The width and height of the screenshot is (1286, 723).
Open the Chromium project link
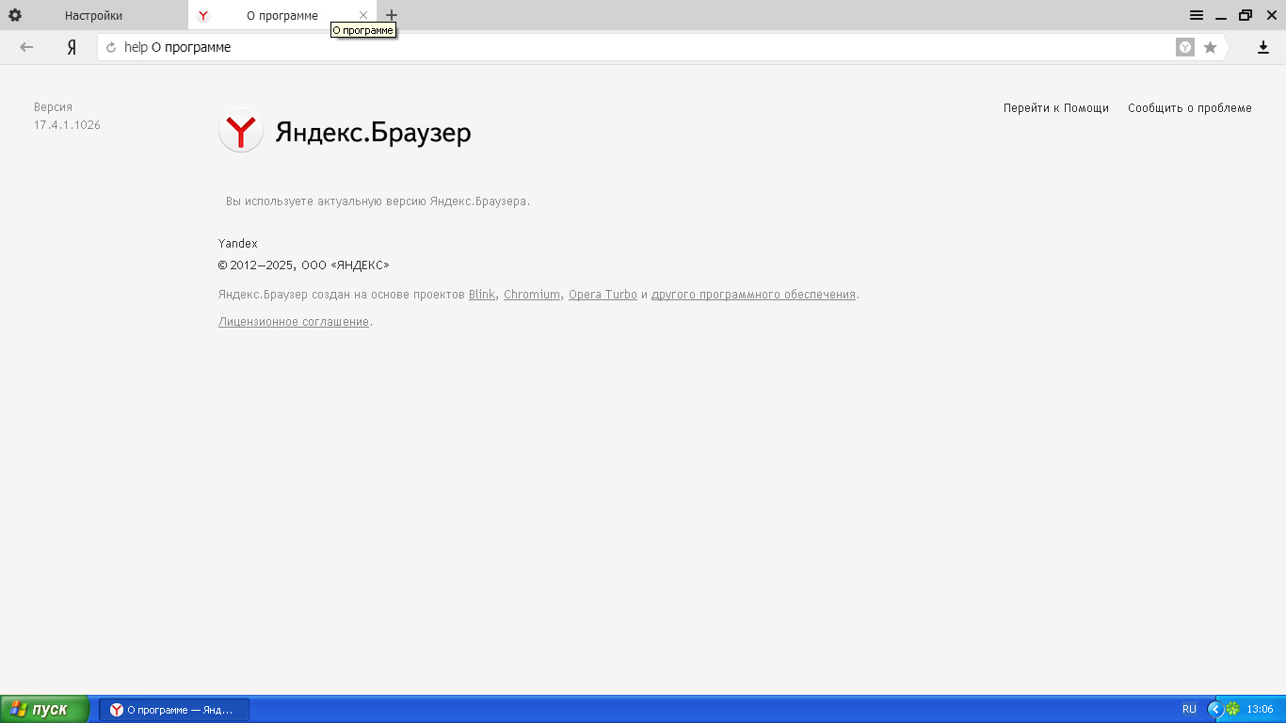point(532,295)
